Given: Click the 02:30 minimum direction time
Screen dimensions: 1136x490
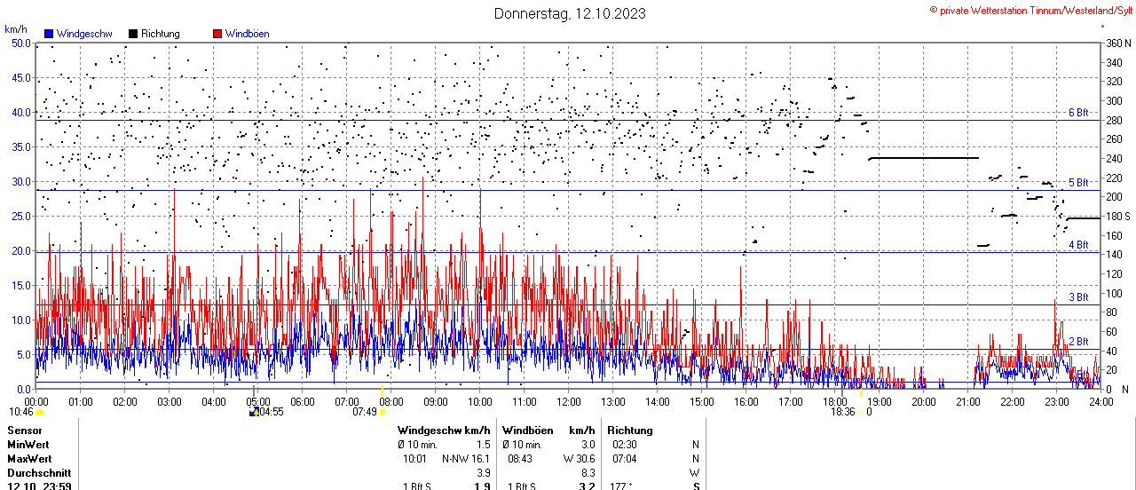Looking at the screenshot, I should pos(625,445).
